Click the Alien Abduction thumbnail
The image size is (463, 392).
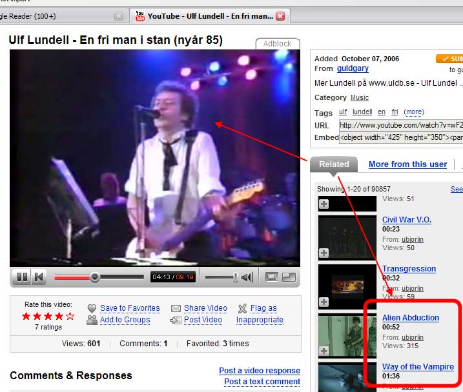pyautogui.click(x=347, y=335)
